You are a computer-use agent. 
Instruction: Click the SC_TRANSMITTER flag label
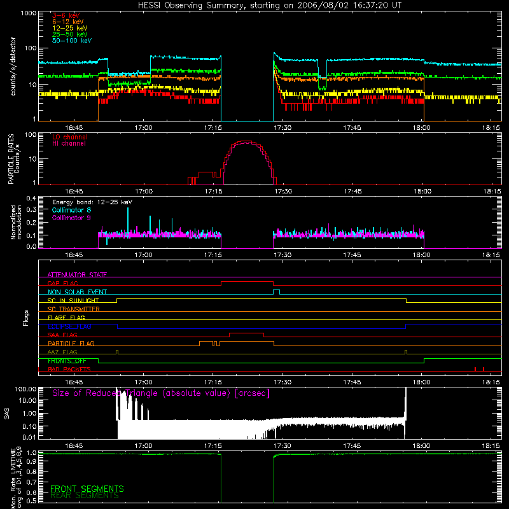click(x=73, y=309)
